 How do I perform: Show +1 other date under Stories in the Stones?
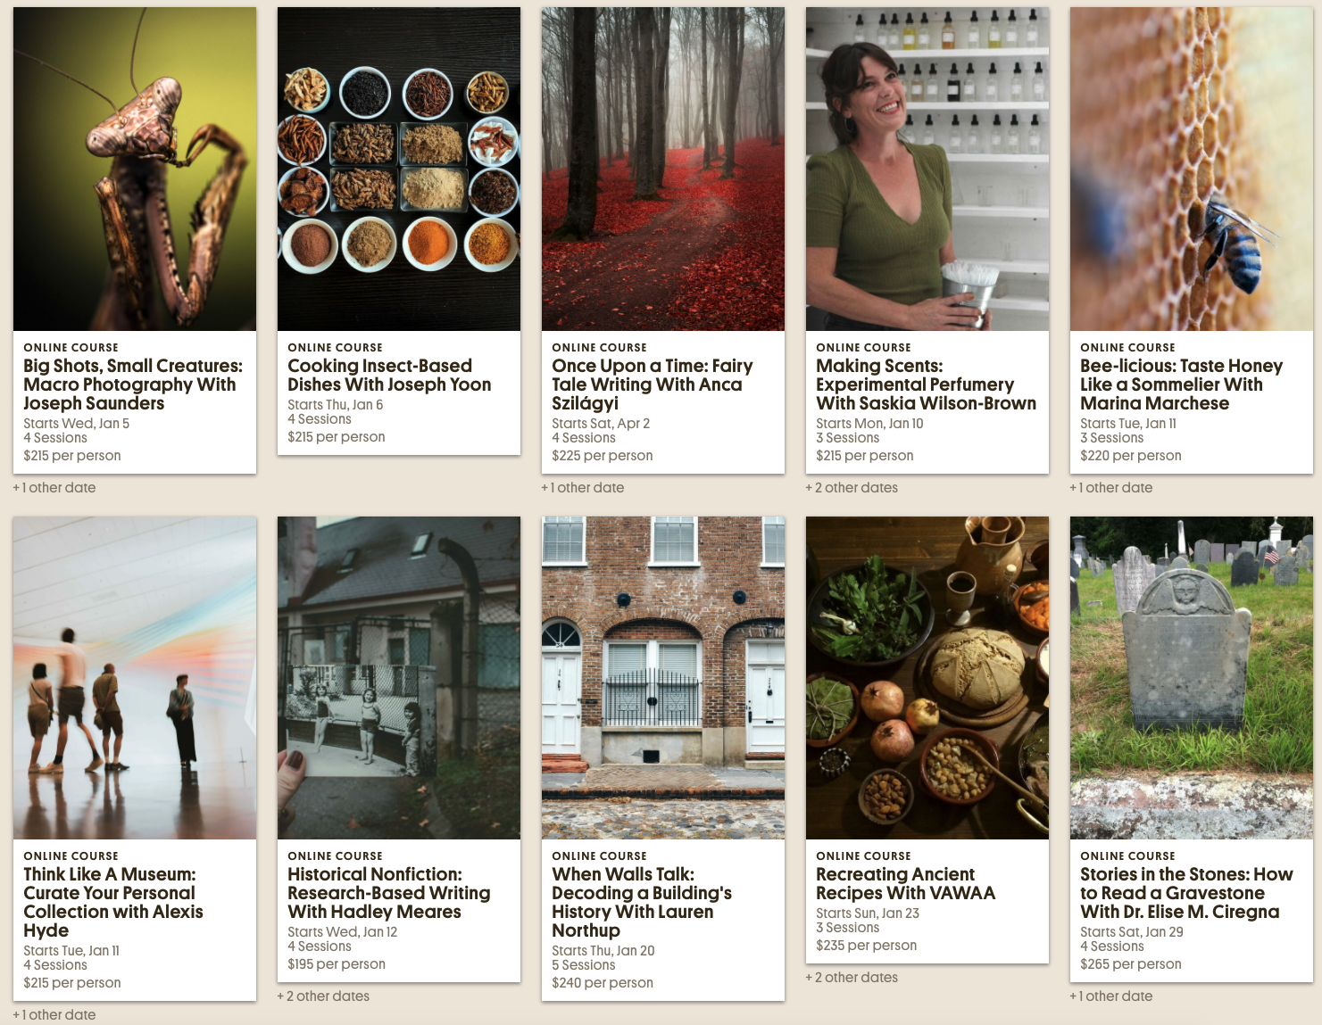click(x=1110, y=996)
